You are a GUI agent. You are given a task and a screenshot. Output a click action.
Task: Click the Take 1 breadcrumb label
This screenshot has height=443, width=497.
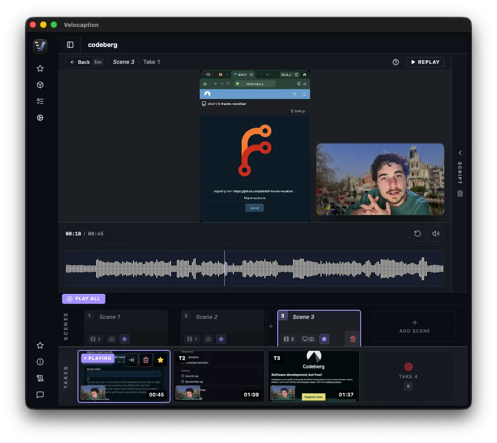pos(151,62)
